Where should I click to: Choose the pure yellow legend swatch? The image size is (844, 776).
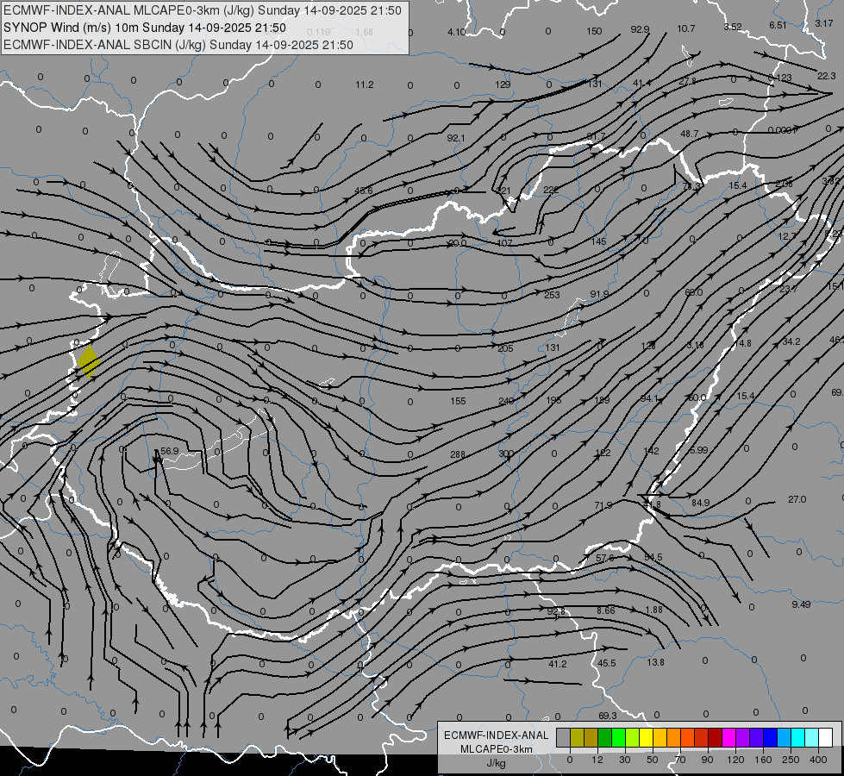tap(647, 738)
